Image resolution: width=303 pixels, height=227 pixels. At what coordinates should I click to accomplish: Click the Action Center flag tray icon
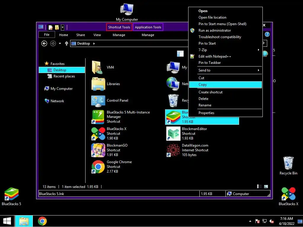point(257,221)
